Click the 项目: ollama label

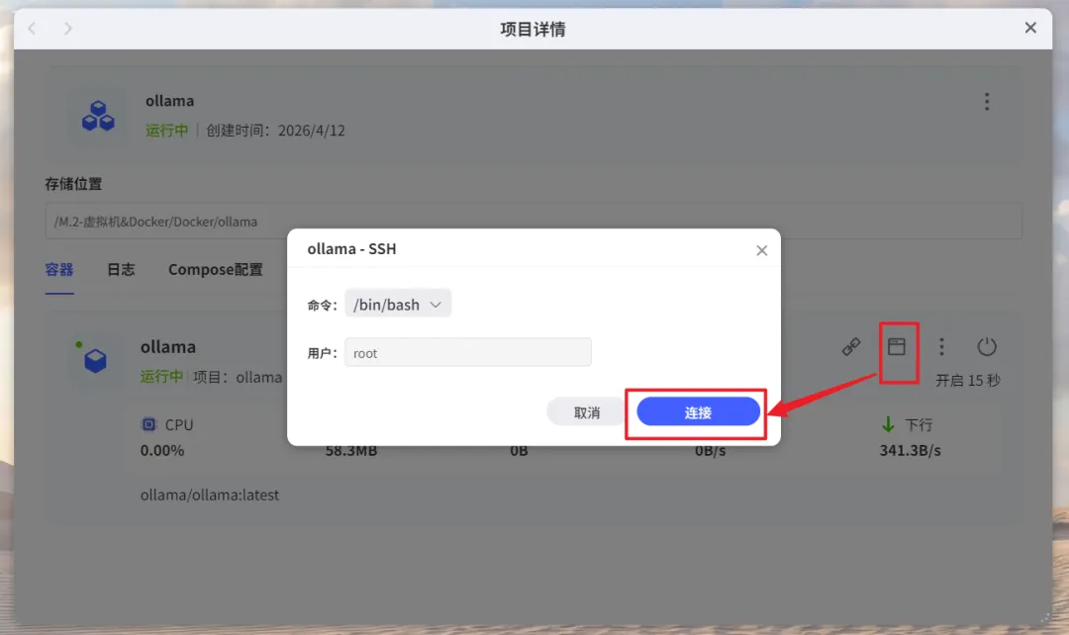tap(238, 377)
